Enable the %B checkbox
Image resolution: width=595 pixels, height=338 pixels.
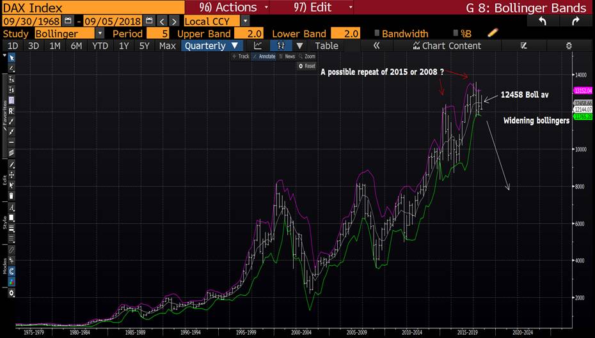[x=455, y=33]
